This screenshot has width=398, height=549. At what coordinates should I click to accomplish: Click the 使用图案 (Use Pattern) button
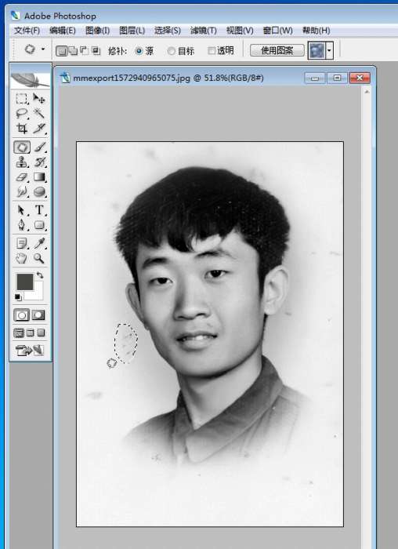[x=277, y=50]
